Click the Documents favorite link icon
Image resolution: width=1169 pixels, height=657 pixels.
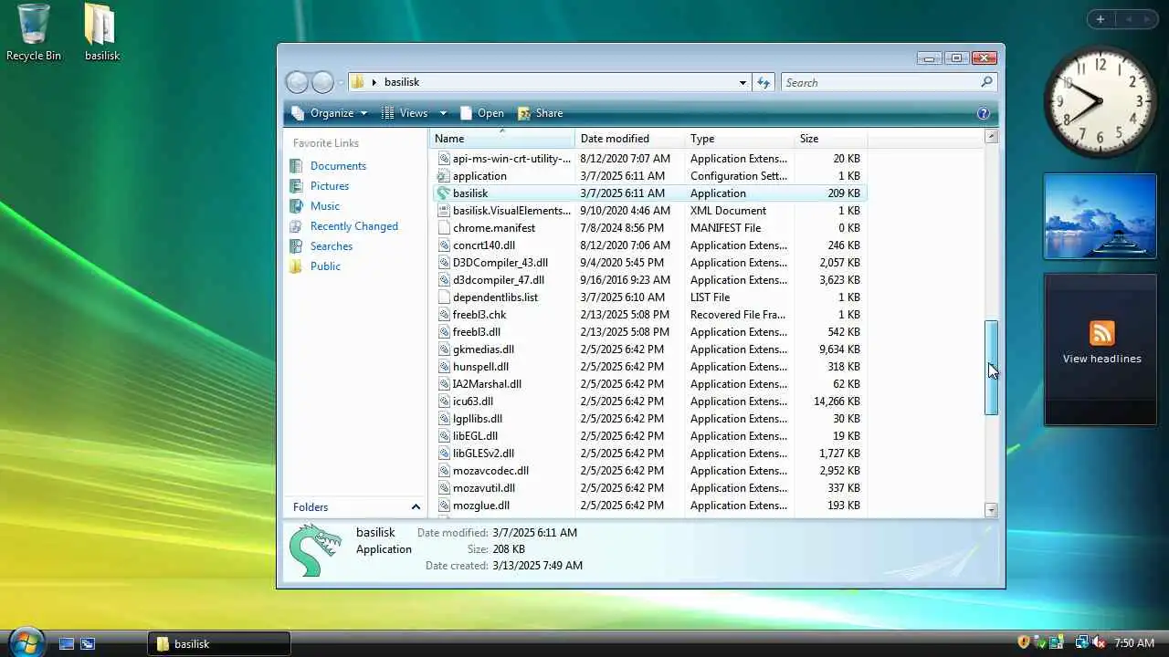point(296,166)
